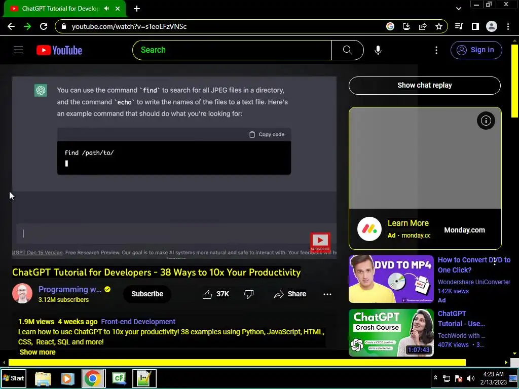The width and height of the screenshot is (519, 389).
Task: Mute the tab via speaker icon
Action: pos(106,9)
